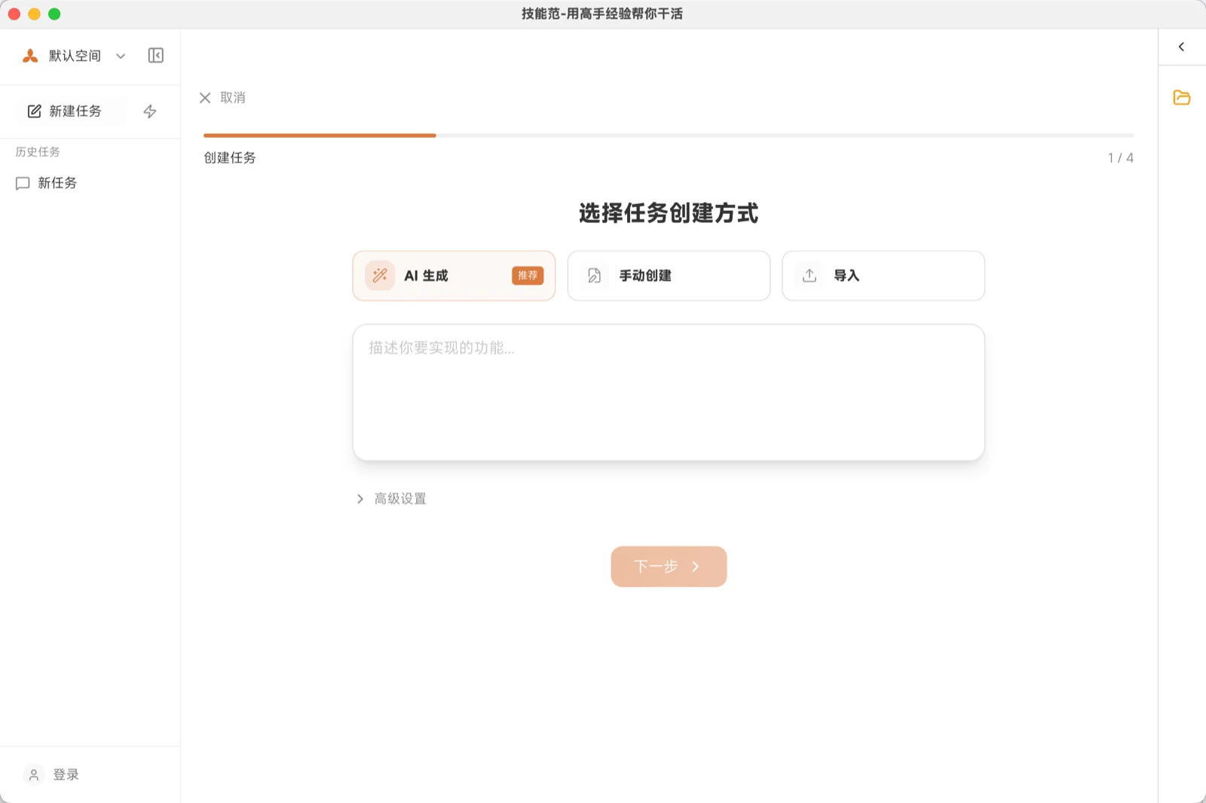1206x803 pixels.
Task: Click the magic wand AI generate icon
Action: (380, 276)
